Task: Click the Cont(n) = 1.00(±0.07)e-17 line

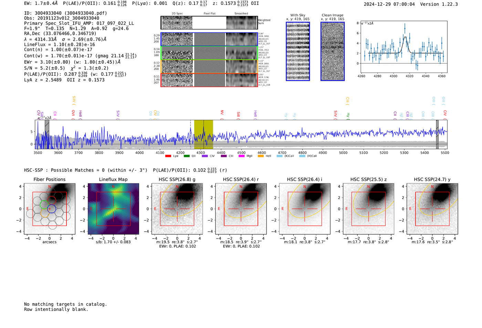Action: pos(58,50)
